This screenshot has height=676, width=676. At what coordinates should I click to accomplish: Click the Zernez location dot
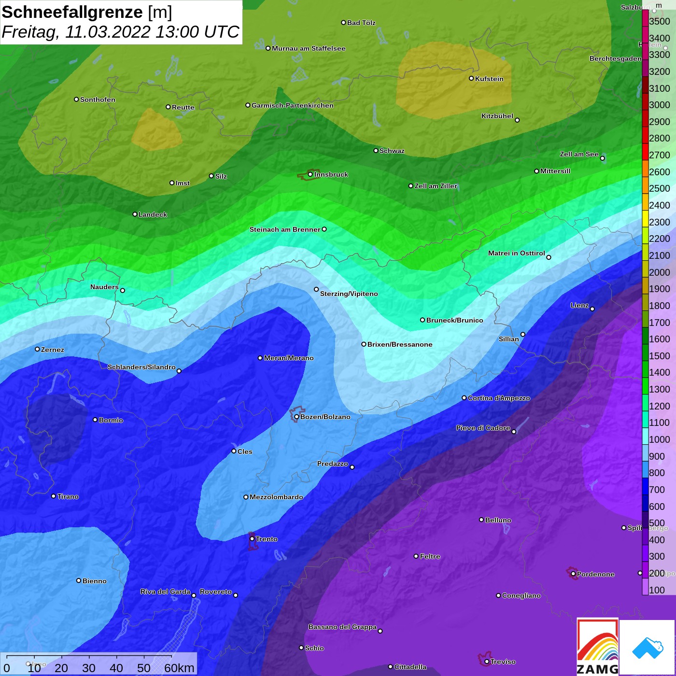click(37, 349)
